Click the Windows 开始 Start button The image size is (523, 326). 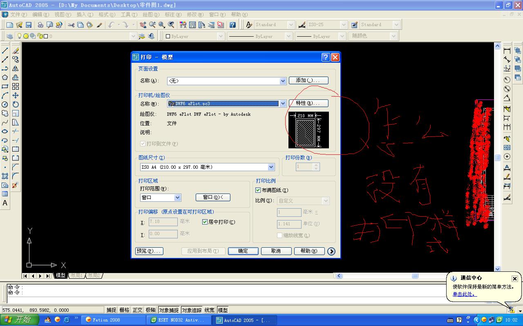pos(20,320)
